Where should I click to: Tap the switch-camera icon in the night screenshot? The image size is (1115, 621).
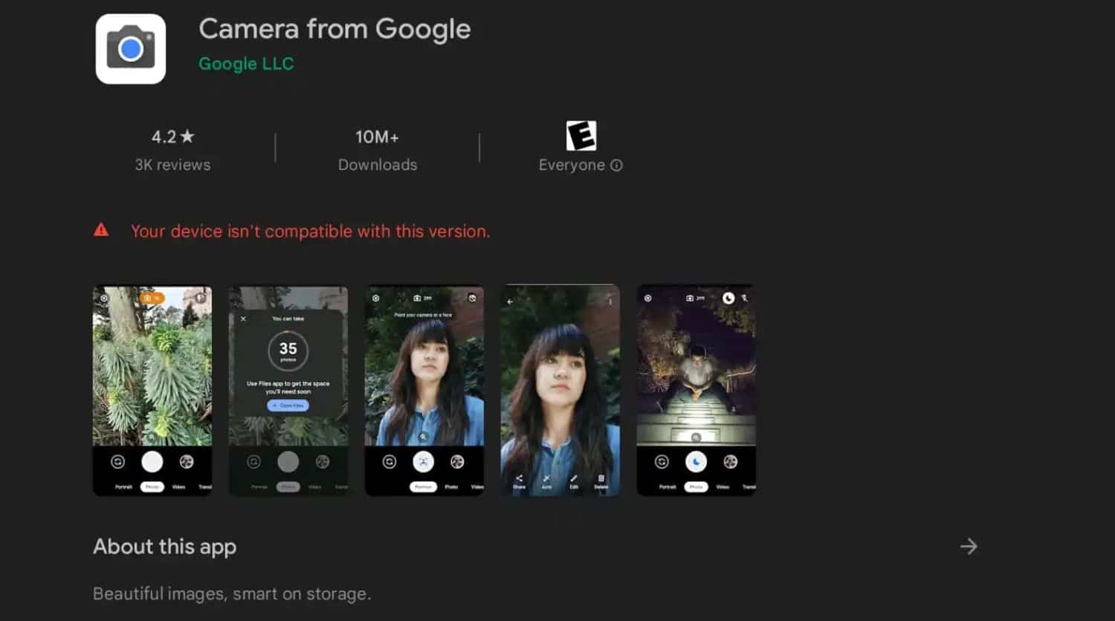point(662,462)
